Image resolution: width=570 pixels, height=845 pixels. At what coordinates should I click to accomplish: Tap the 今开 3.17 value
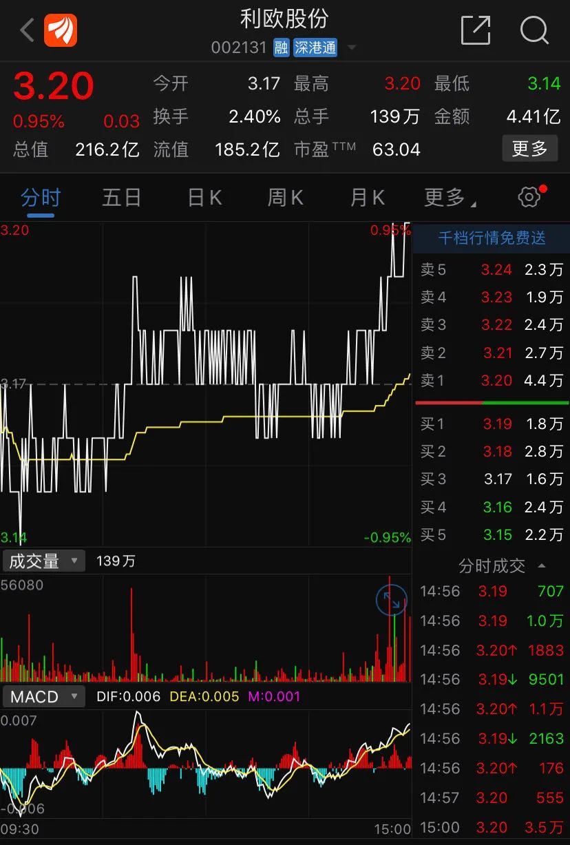coord(264,83)
